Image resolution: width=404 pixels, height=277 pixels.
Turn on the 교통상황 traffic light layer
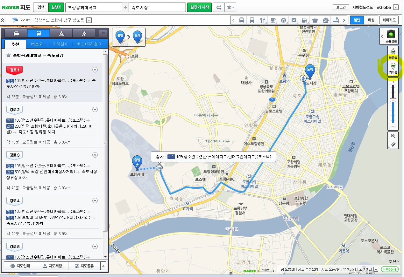(391, 36)
